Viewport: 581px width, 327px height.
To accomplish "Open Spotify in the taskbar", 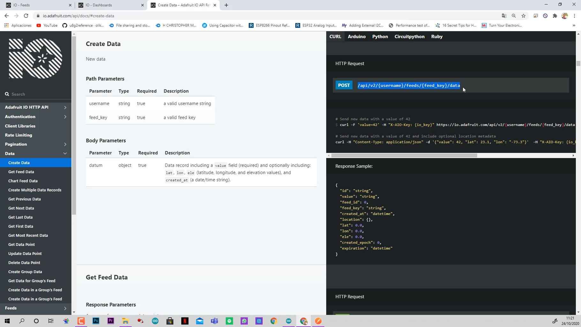I will tap(229, 321).
